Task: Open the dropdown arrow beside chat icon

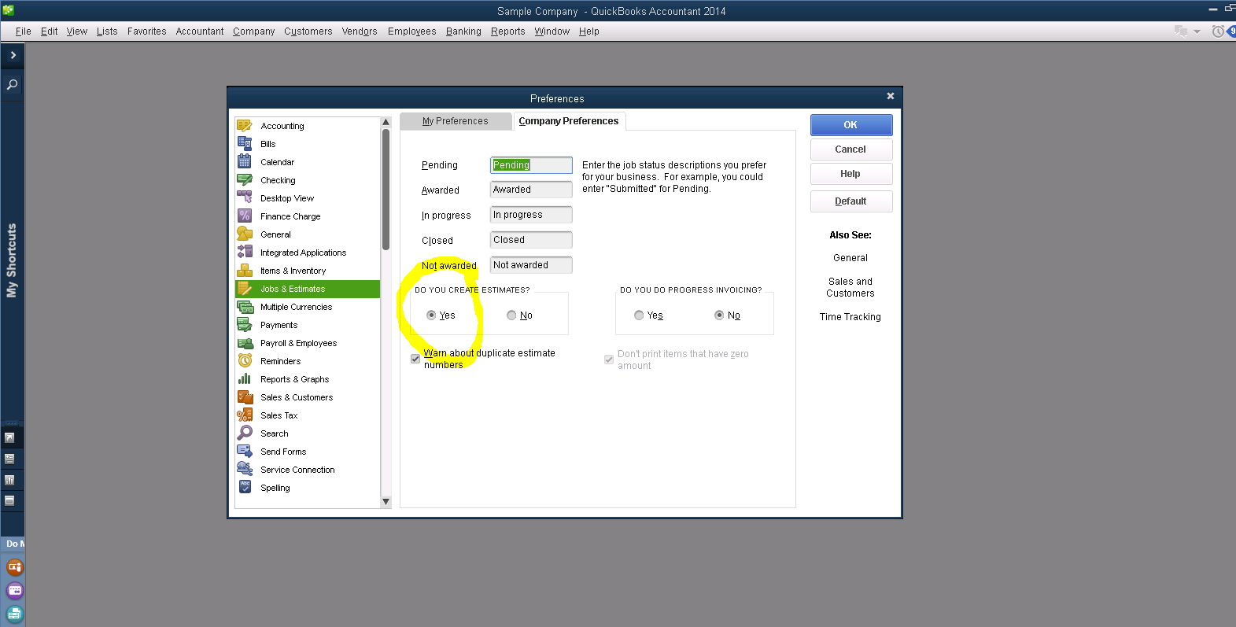Action: [1197, 32]
